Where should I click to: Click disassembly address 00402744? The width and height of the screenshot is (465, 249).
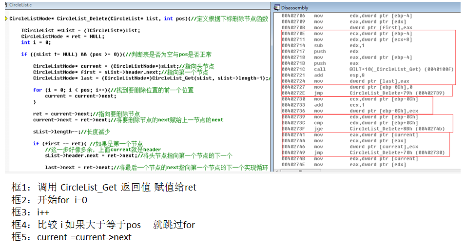pos(293,140)
